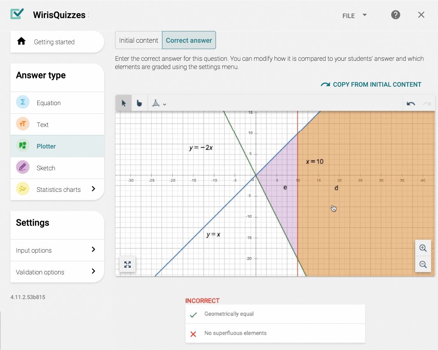The width and height of the screenshot is (438, 350).
Task: Click the zoom in magnifier on the graph
Action: pyautogui.click(x=423, y=248)
